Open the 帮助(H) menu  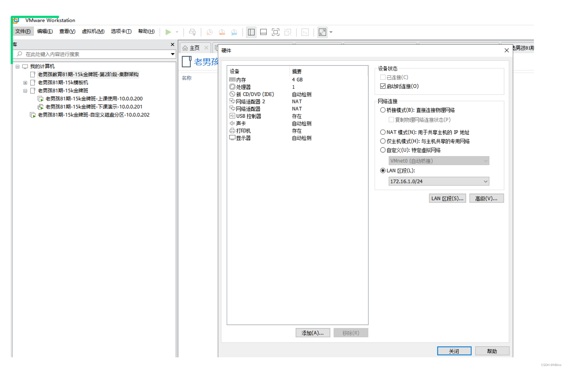[146, 31]
